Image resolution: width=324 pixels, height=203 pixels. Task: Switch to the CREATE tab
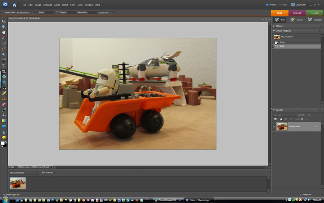297,13
